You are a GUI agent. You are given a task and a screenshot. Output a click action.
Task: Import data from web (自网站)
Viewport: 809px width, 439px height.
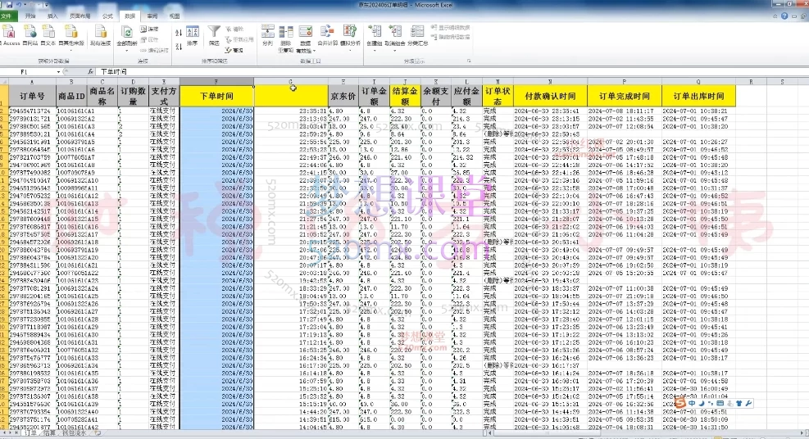pos(30,35)
